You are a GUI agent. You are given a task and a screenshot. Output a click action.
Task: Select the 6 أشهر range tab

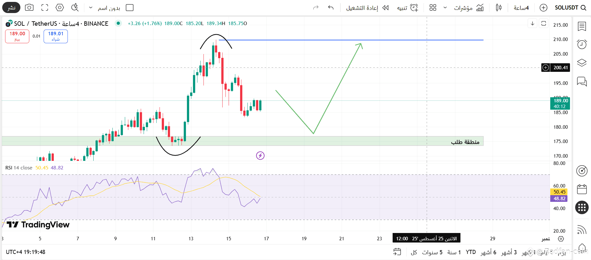coord(488,252)
